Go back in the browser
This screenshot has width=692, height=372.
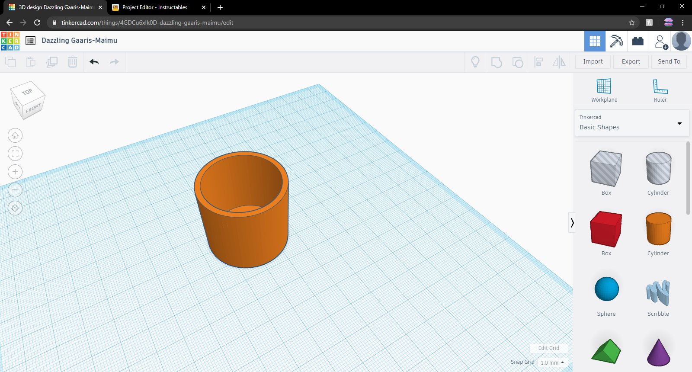click(x=10, y=22)
